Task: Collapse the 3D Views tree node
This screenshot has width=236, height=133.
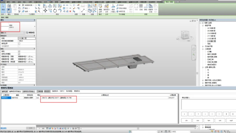Action: point(203,49)
